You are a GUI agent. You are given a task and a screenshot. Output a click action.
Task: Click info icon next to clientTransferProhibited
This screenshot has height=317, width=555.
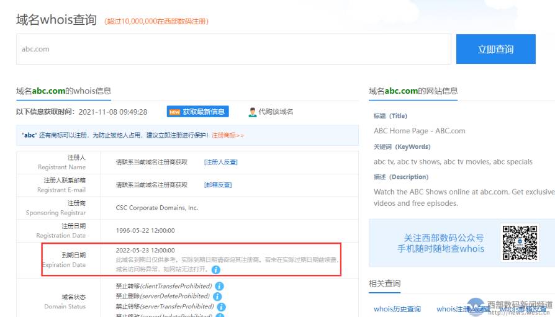coord(219,286)
